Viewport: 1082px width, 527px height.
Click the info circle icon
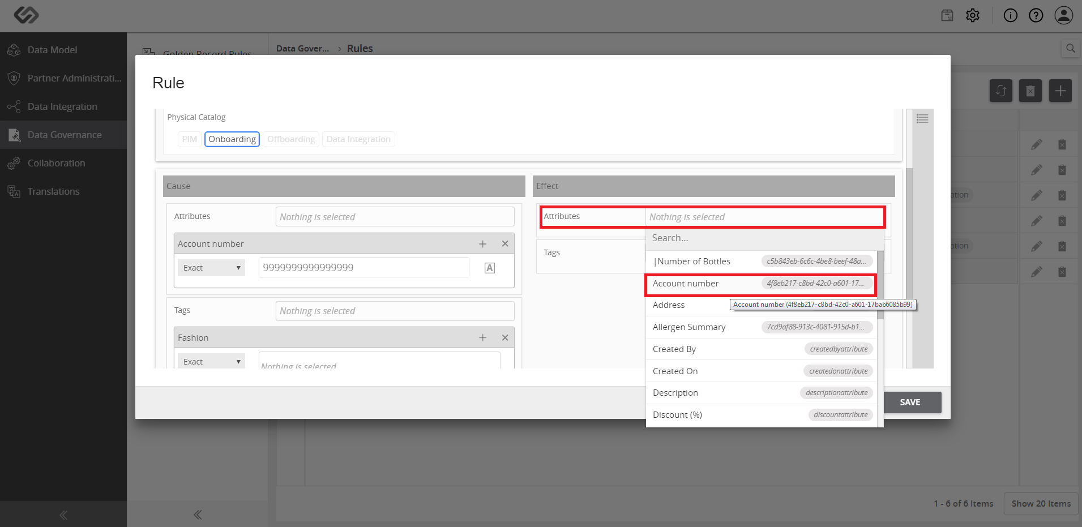[1011, 15]
